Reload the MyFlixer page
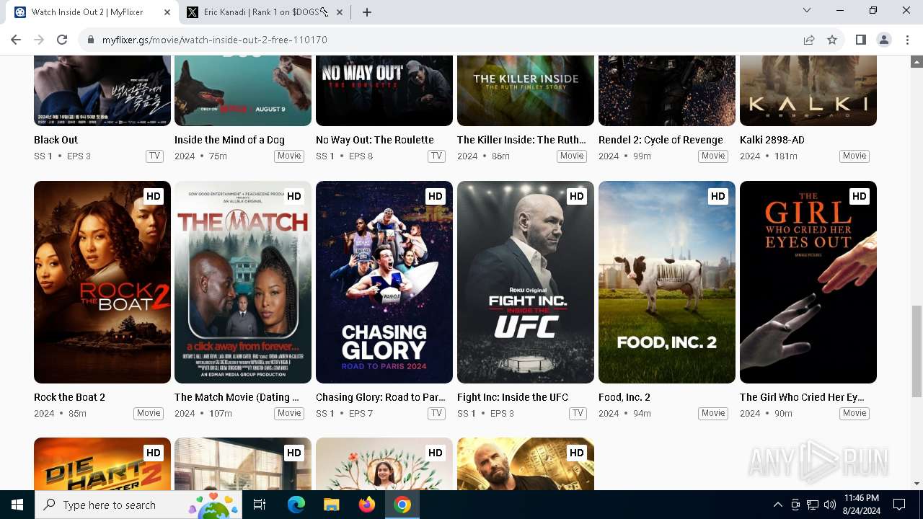Image resolution: width=923 pixels, height=519 pixels. (62, 40)
